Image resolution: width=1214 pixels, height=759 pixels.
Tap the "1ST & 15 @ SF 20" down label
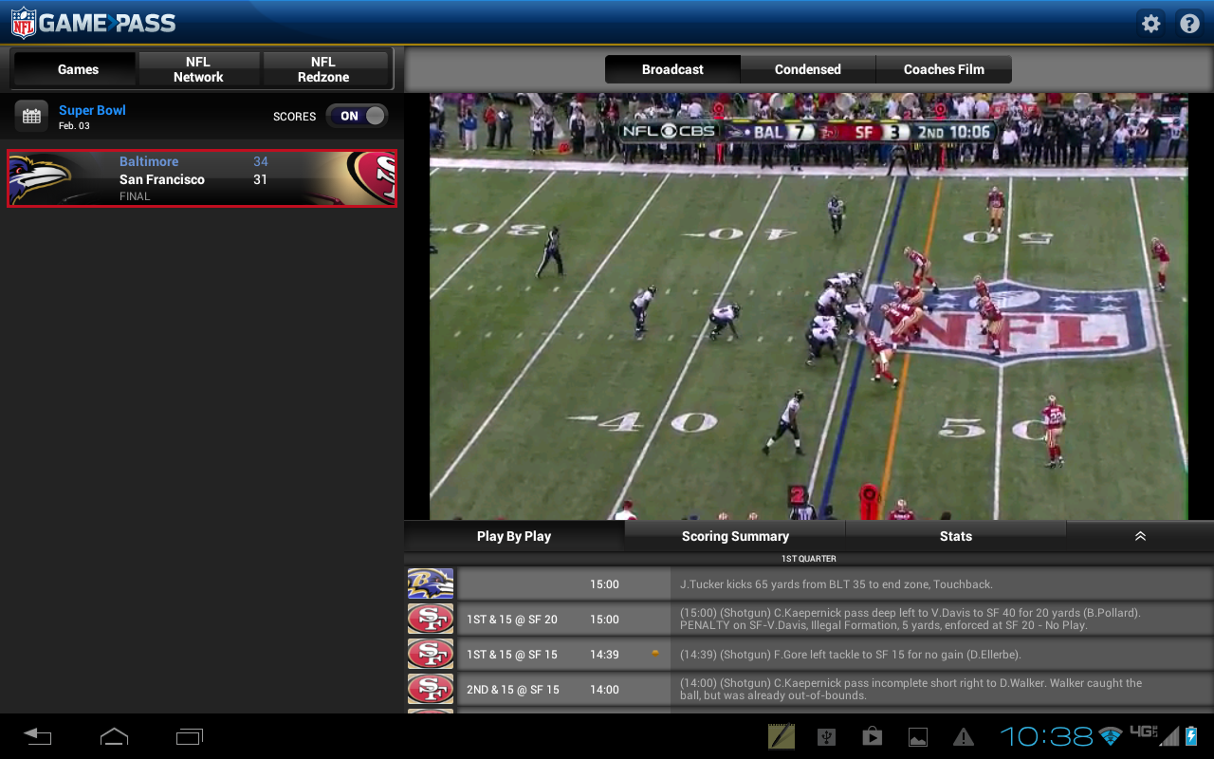pos(512,620)
